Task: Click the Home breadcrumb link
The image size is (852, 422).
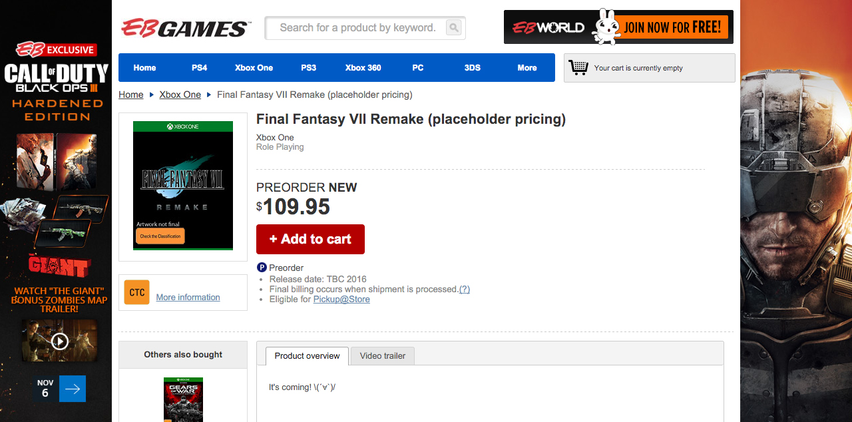Action: 130,95
